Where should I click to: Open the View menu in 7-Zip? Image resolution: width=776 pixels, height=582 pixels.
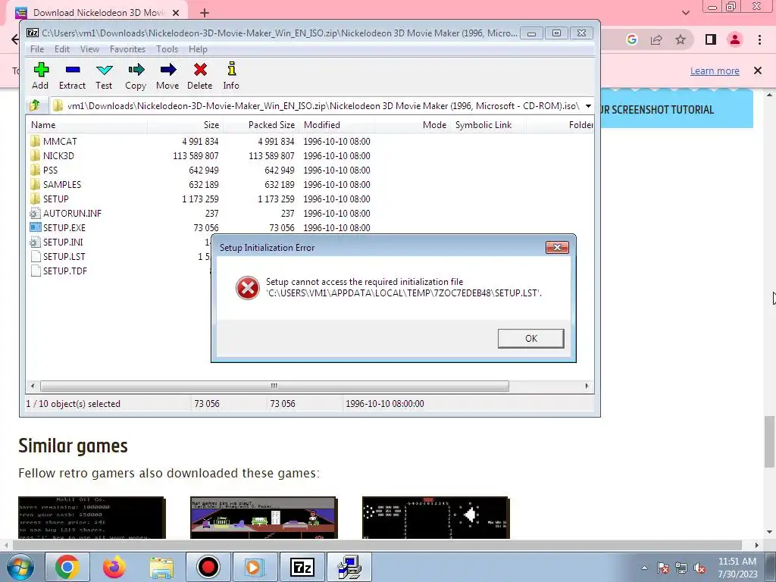[x=89, y=49]
